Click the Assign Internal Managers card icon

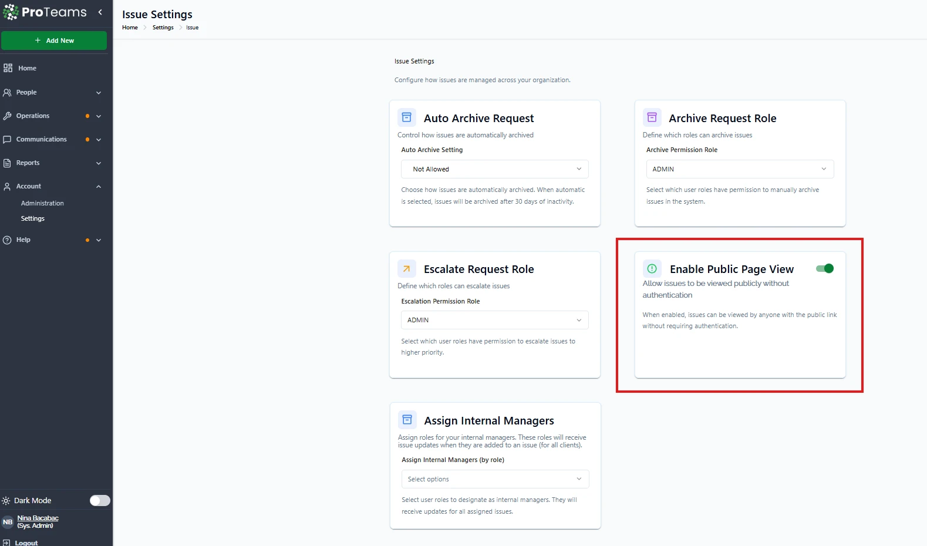[407, 420]
